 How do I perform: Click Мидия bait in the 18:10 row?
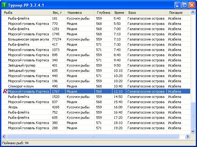coord(72,123)
